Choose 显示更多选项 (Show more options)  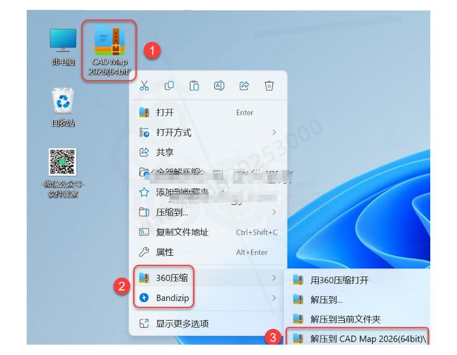pyautogui.click(x=208, y=323)
